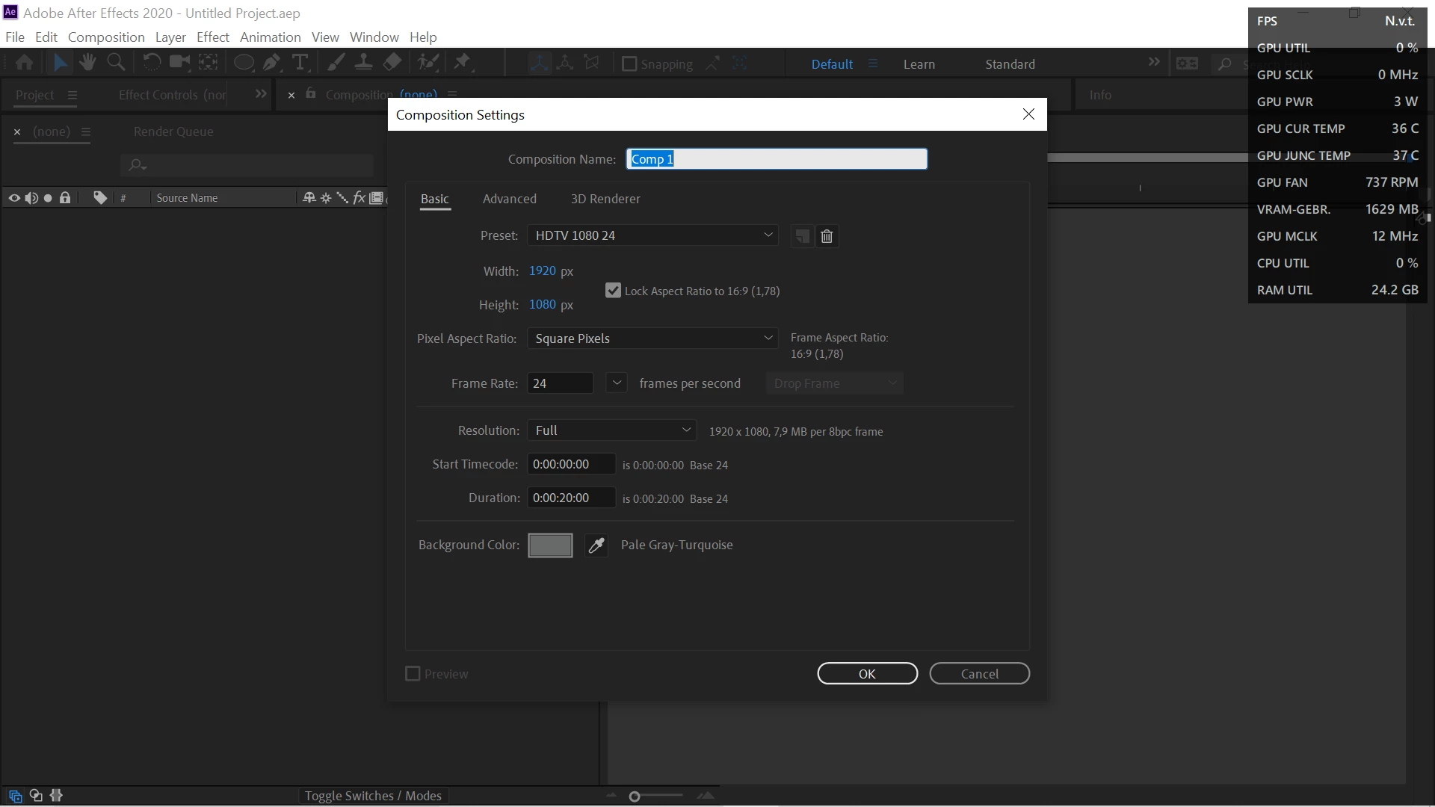The image size is (1435, 807).
Task: Enable the Preview checkbox
Action: click(413, 674)
